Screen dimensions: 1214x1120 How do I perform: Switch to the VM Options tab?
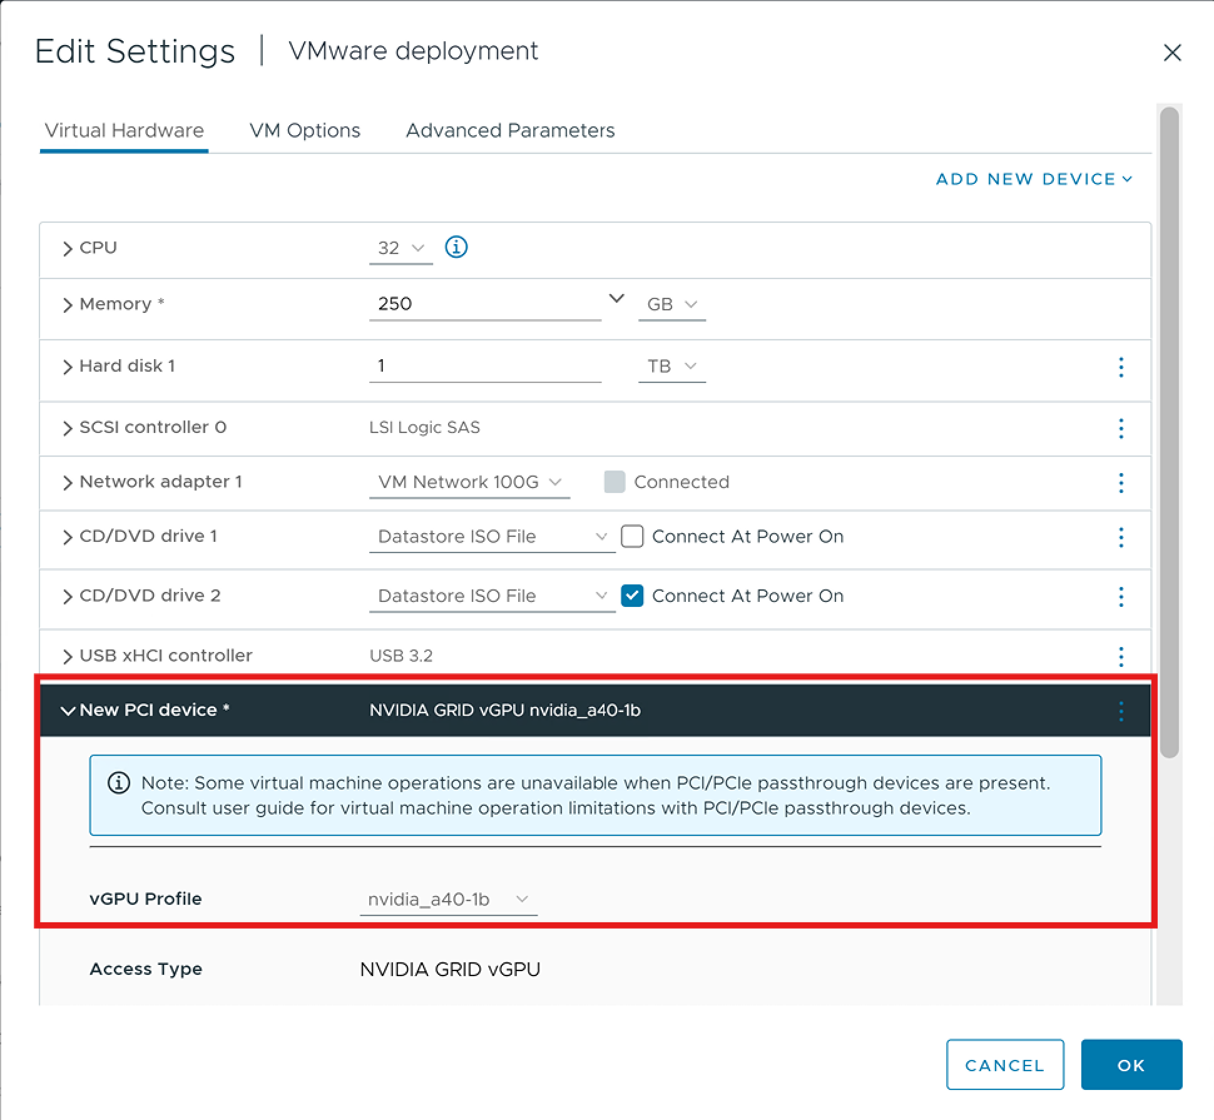click(305, 130)
